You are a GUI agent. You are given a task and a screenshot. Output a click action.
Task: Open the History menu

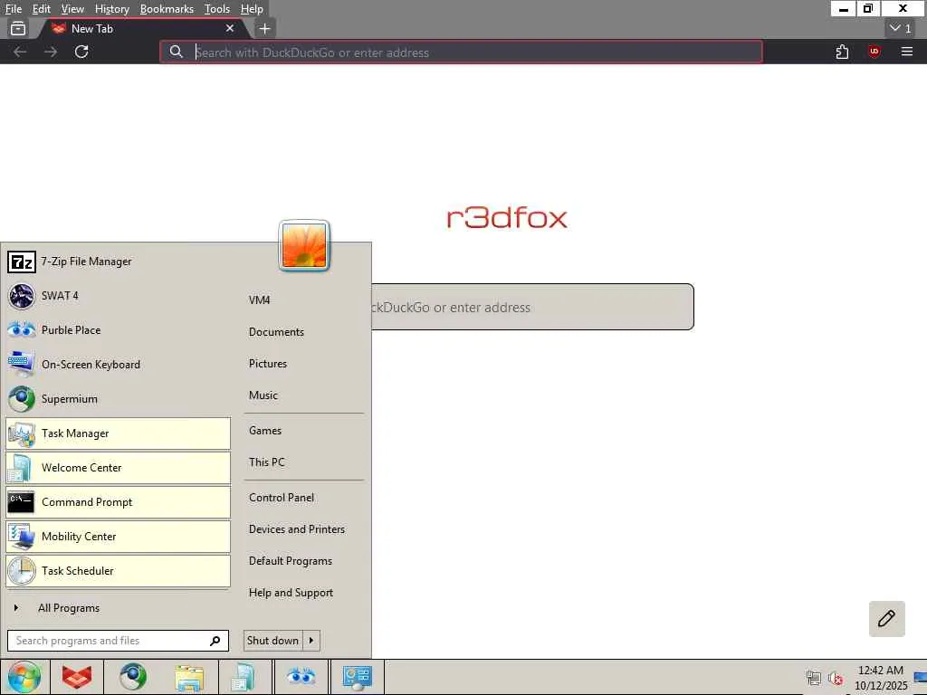pyautogui.click(x=111, y=9)
